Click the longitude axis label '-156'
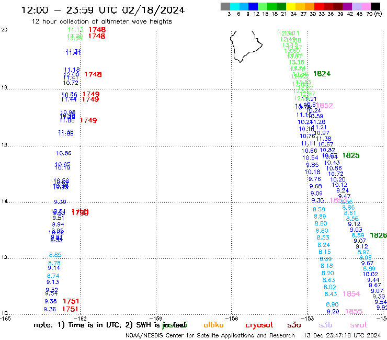This screenshot has width=387, height=340. pos(232,319)
